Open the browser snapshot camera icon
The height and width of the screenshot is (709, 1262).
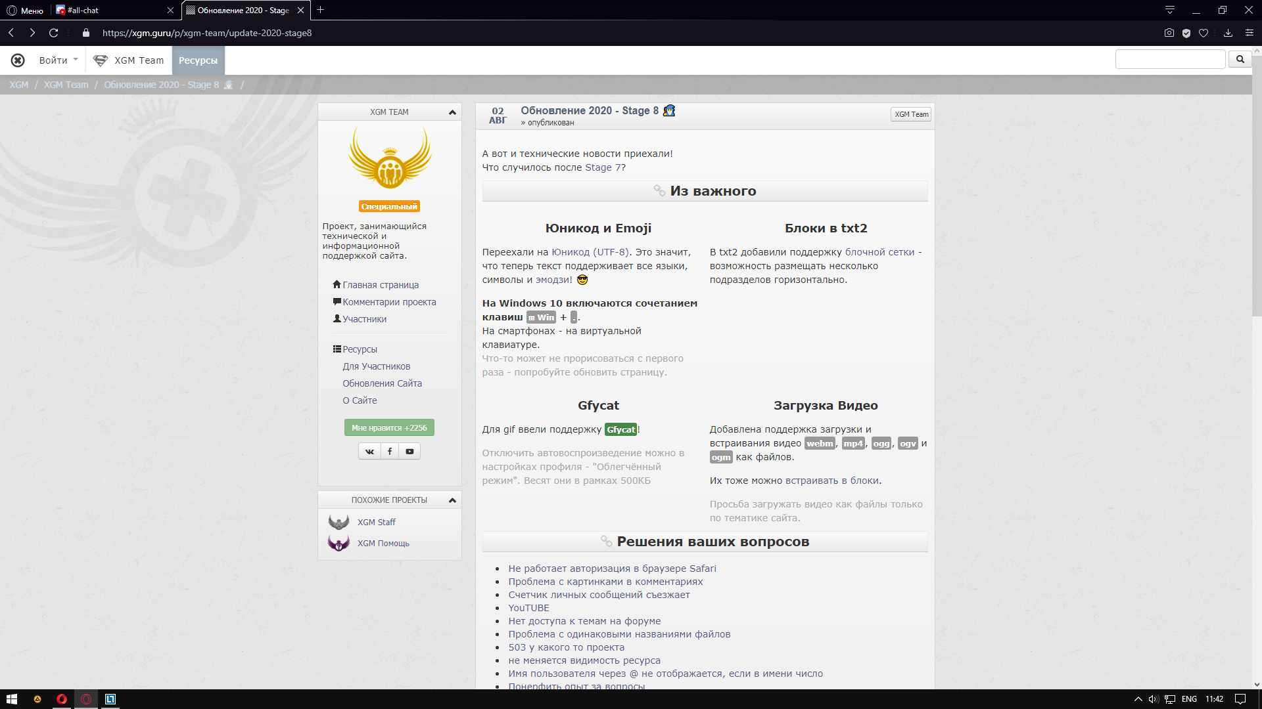1169,33
